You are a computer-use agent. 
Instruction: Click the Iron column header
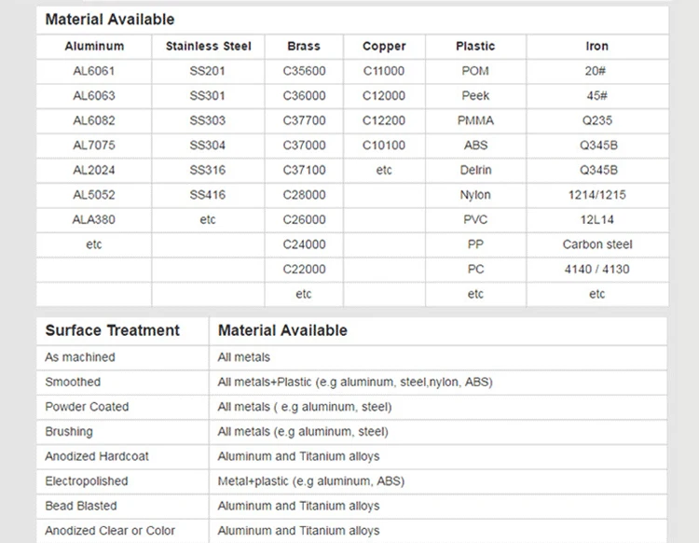pyautogui.click(x=597, y=46)
